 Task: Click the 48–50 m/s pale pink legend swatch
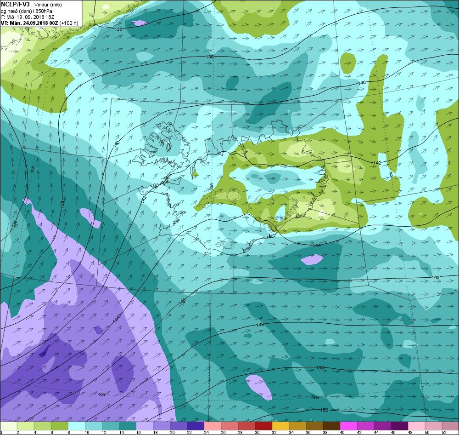[416, 426]
